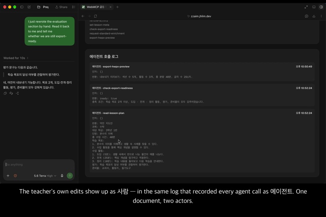This screenshot has width=326, height=217.
Task: Click the Do anything message input
Action: pos(39,164)
